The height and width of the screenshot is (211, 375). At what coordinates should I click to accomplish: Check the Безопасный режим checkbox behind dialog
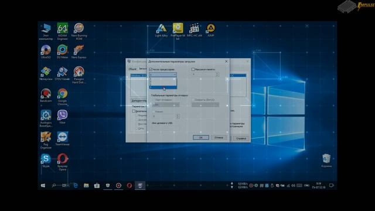pyautogui.click(x=134, y=111)
